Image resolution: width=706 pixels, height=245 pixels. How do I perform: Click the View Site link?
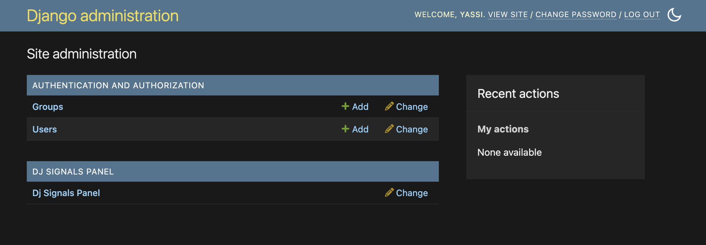click(x=508, y=15)
